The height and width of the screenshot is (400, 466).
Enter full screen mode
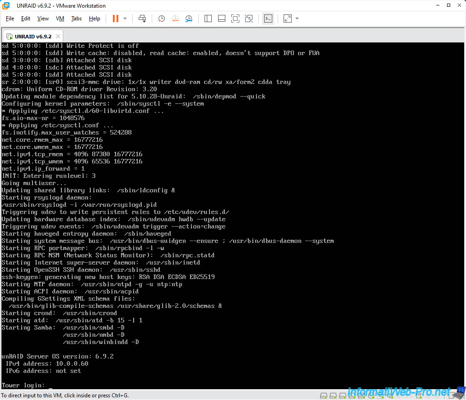pyautogui.click(x=235, y=19)
